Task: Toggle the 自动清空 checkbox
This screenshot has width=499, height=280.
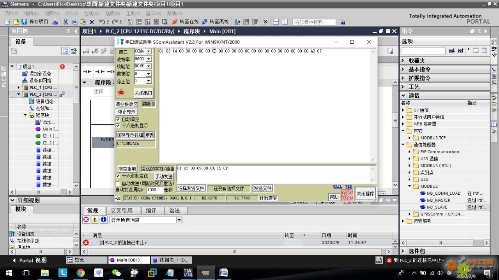Action: pos(118,120)
